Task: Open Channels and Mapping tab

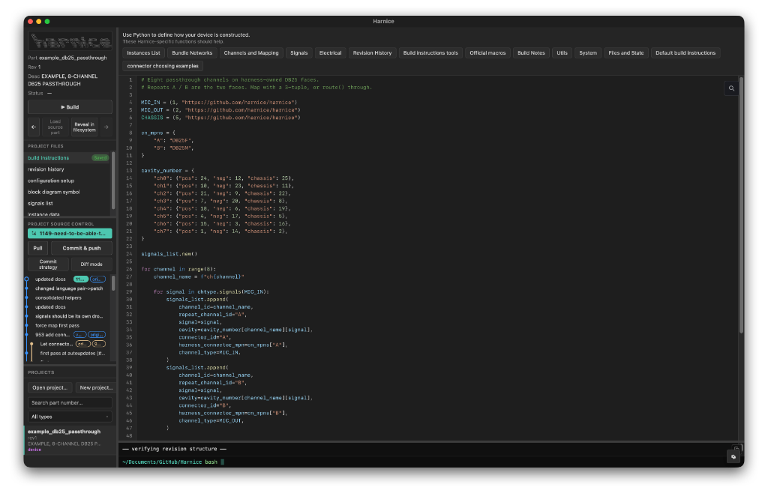Action: 250,53
